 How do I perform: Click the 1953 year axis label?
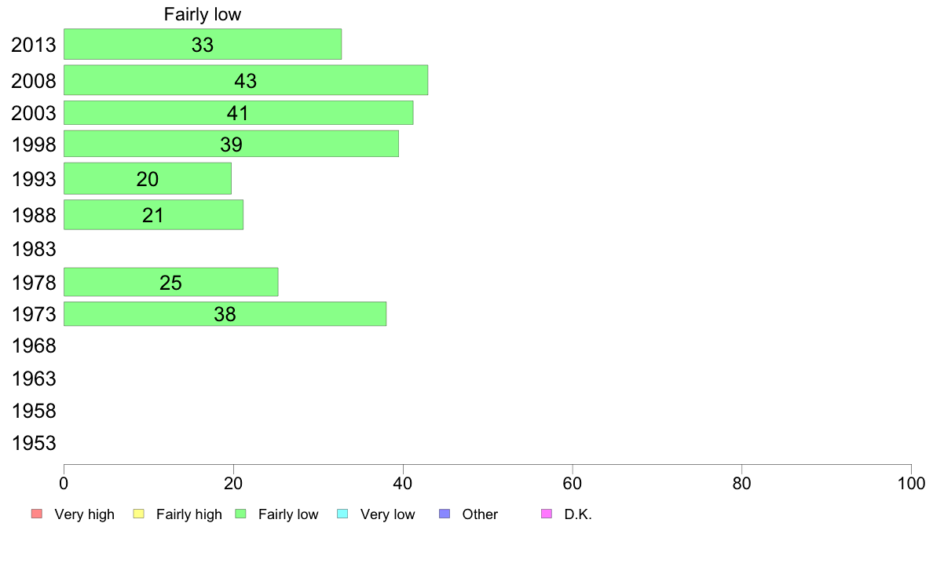[34, 443]
